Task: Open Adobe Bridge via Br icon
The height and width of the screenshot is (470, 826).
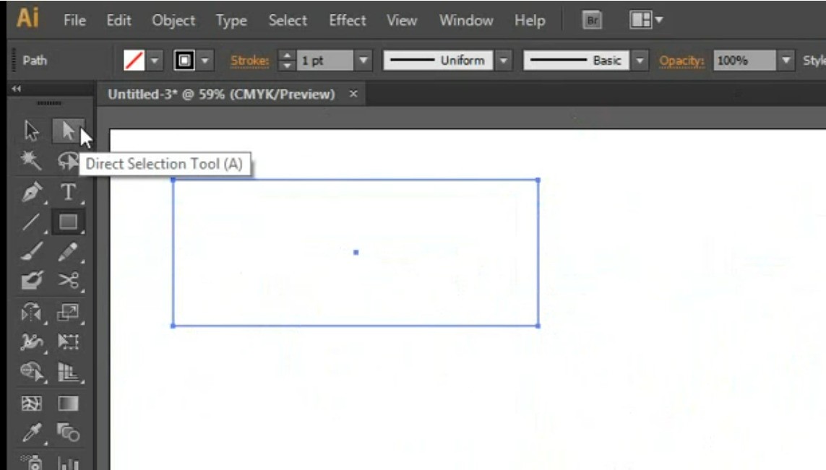Action: [x=592, y=20]
